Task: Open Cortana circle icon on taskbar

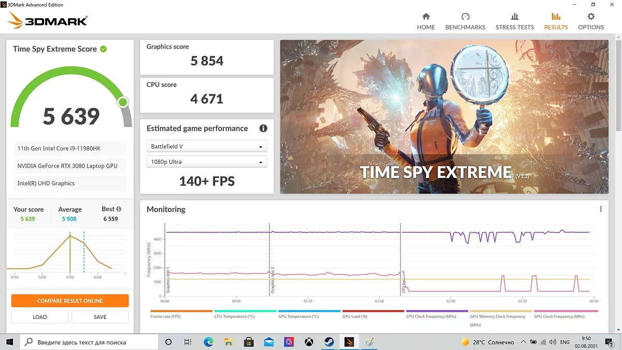Action: click(168, 342)
